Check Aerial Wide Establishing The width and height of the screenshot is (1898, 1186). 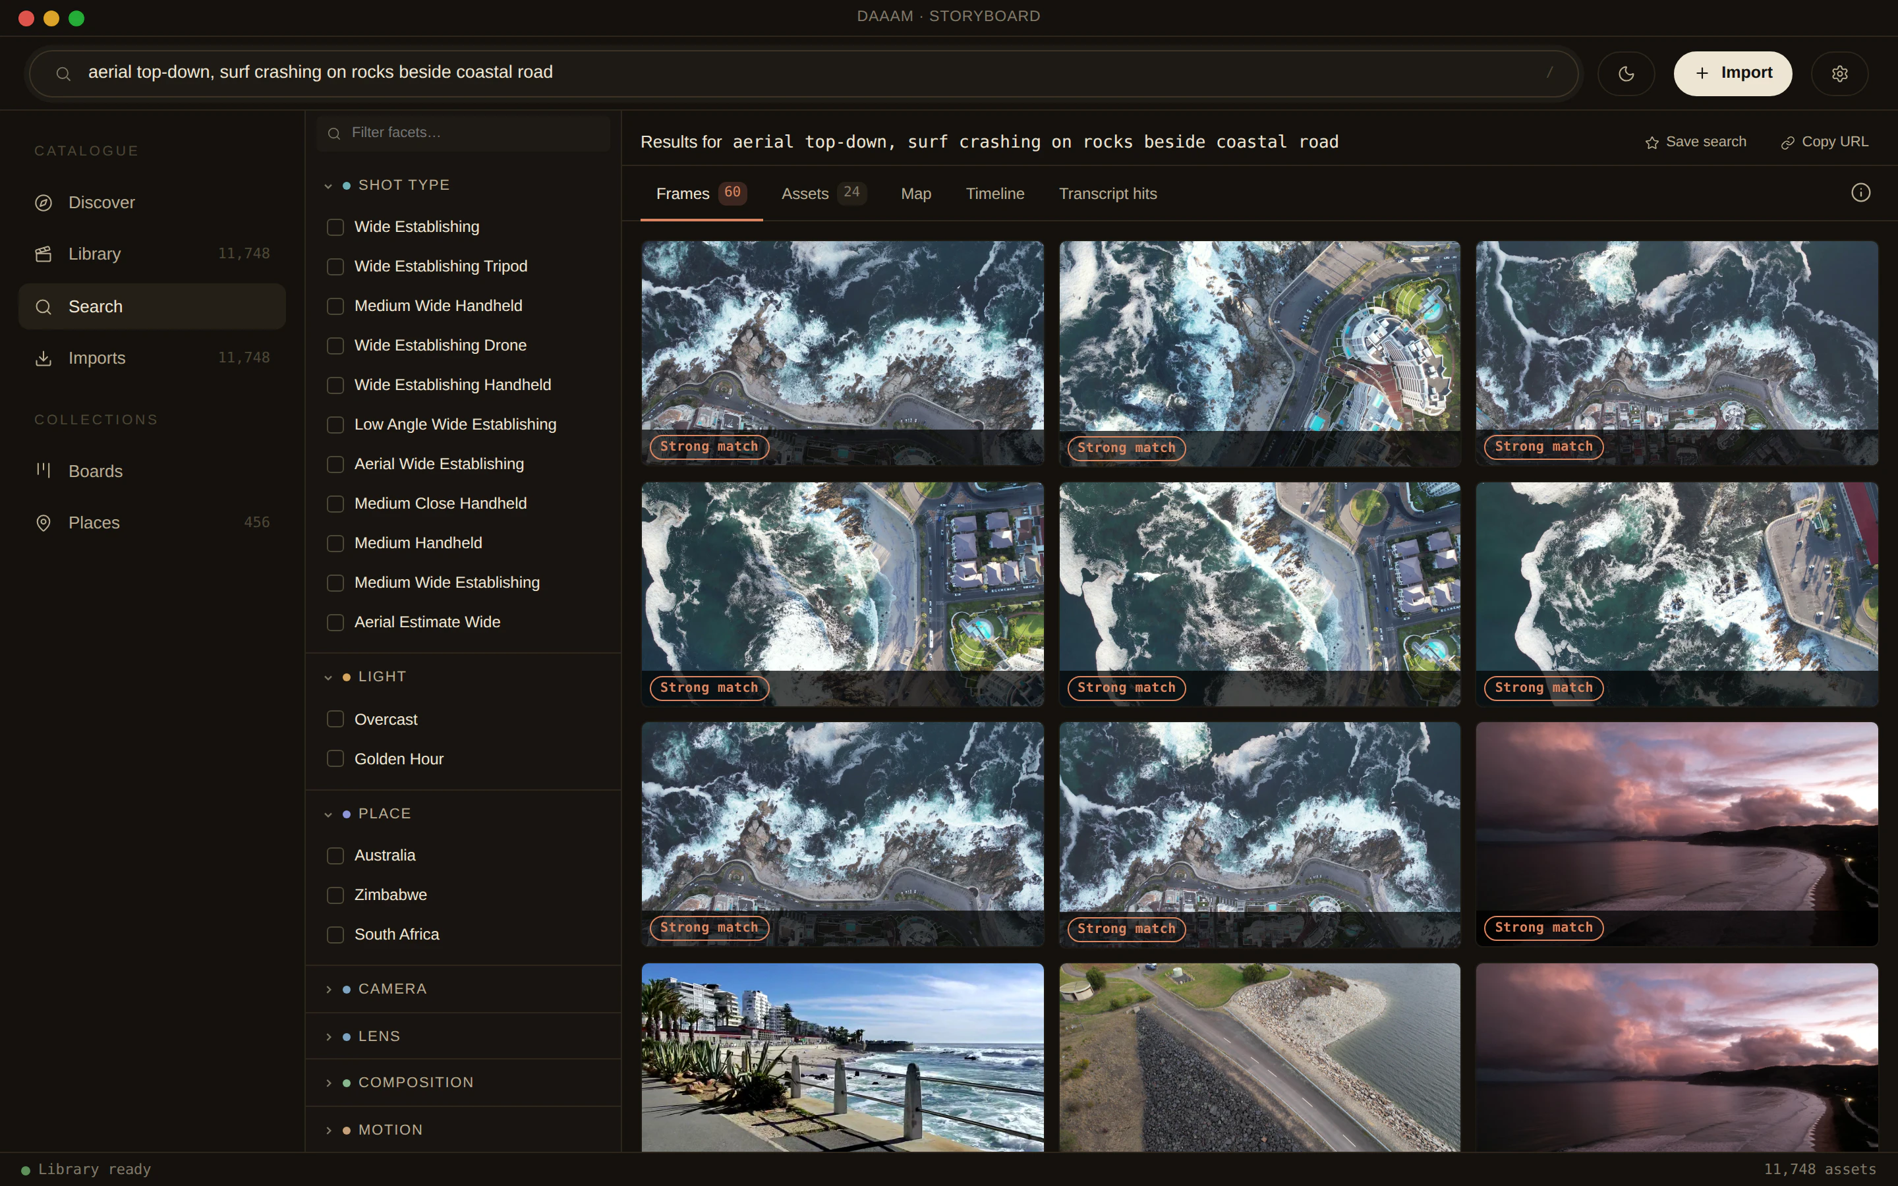click(335, 465)
